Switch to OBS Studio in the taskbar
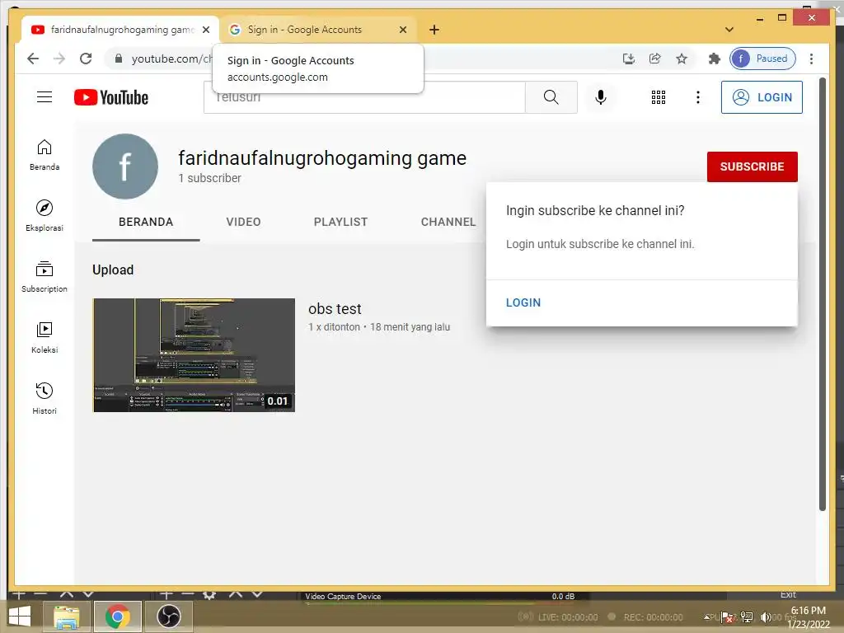 click(168, 617)
